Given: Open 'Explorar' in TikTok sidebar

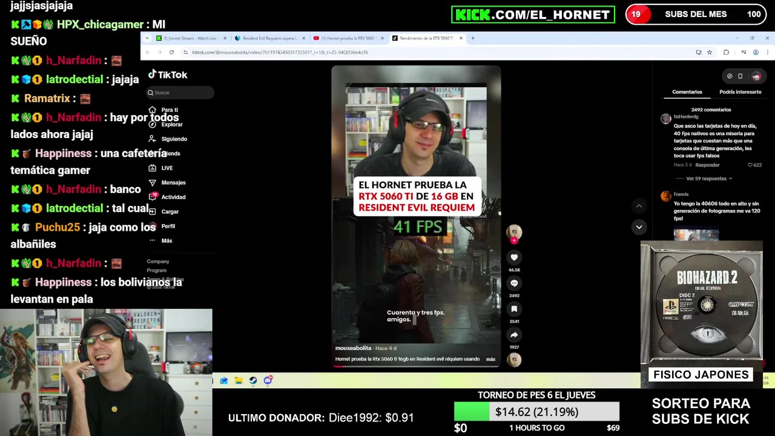Looking at the screenshot, I should pos(171,124).
